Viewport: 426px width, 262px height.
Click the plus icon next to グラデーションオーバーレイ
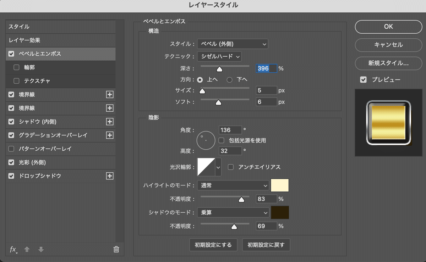coord(110,135)
